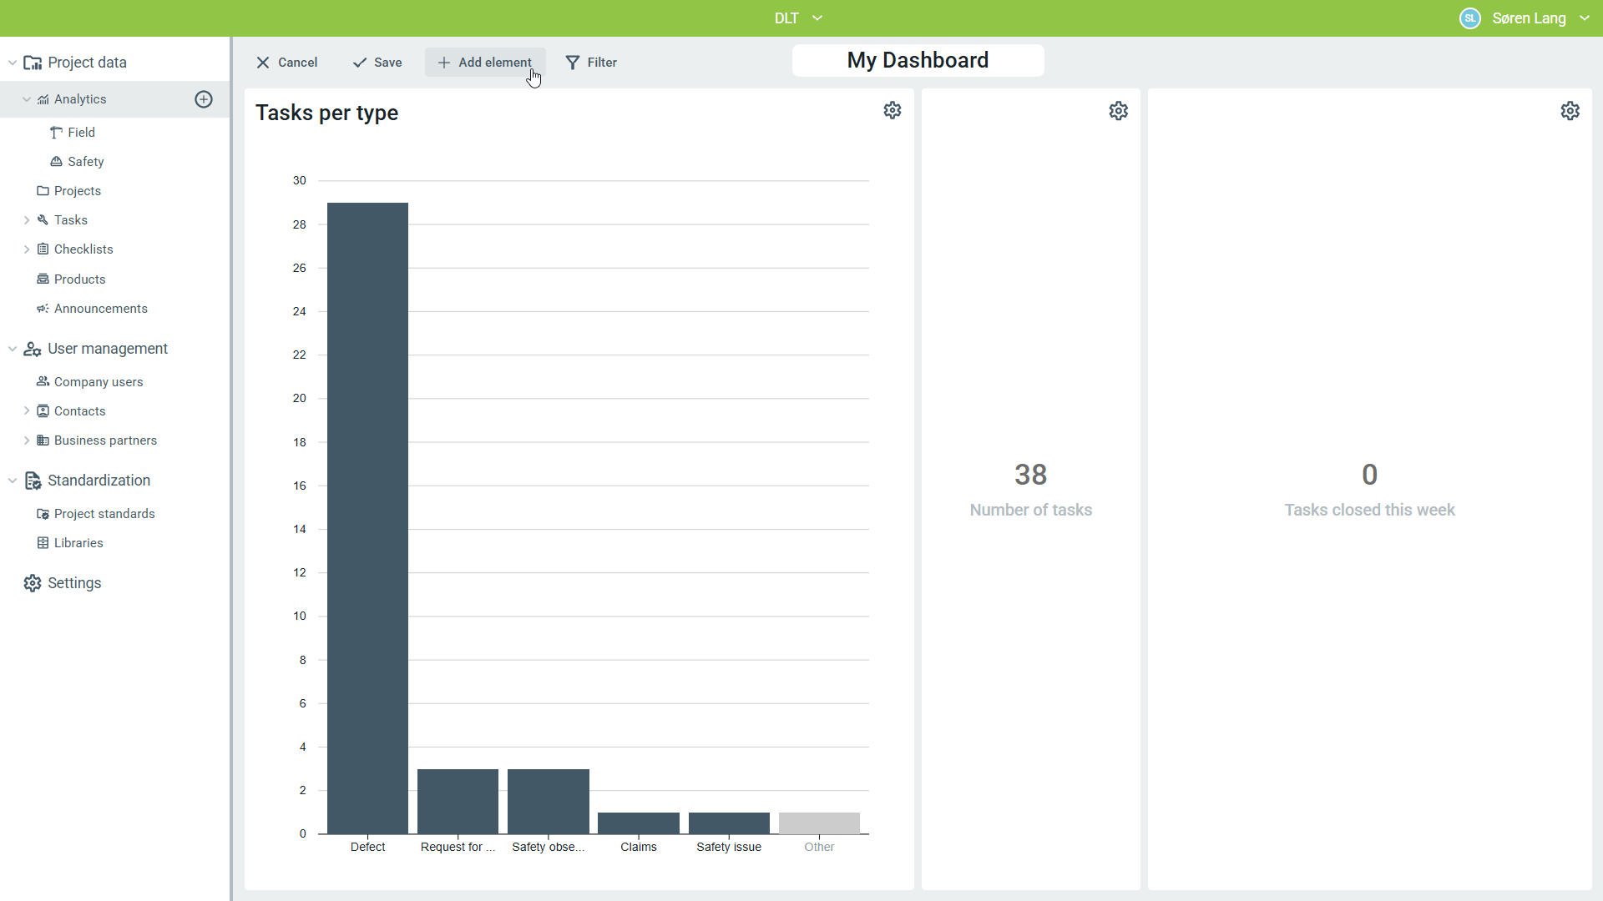Collapse the Analytics tree node
The image size is (1603, 901).
tap(27, 99)
